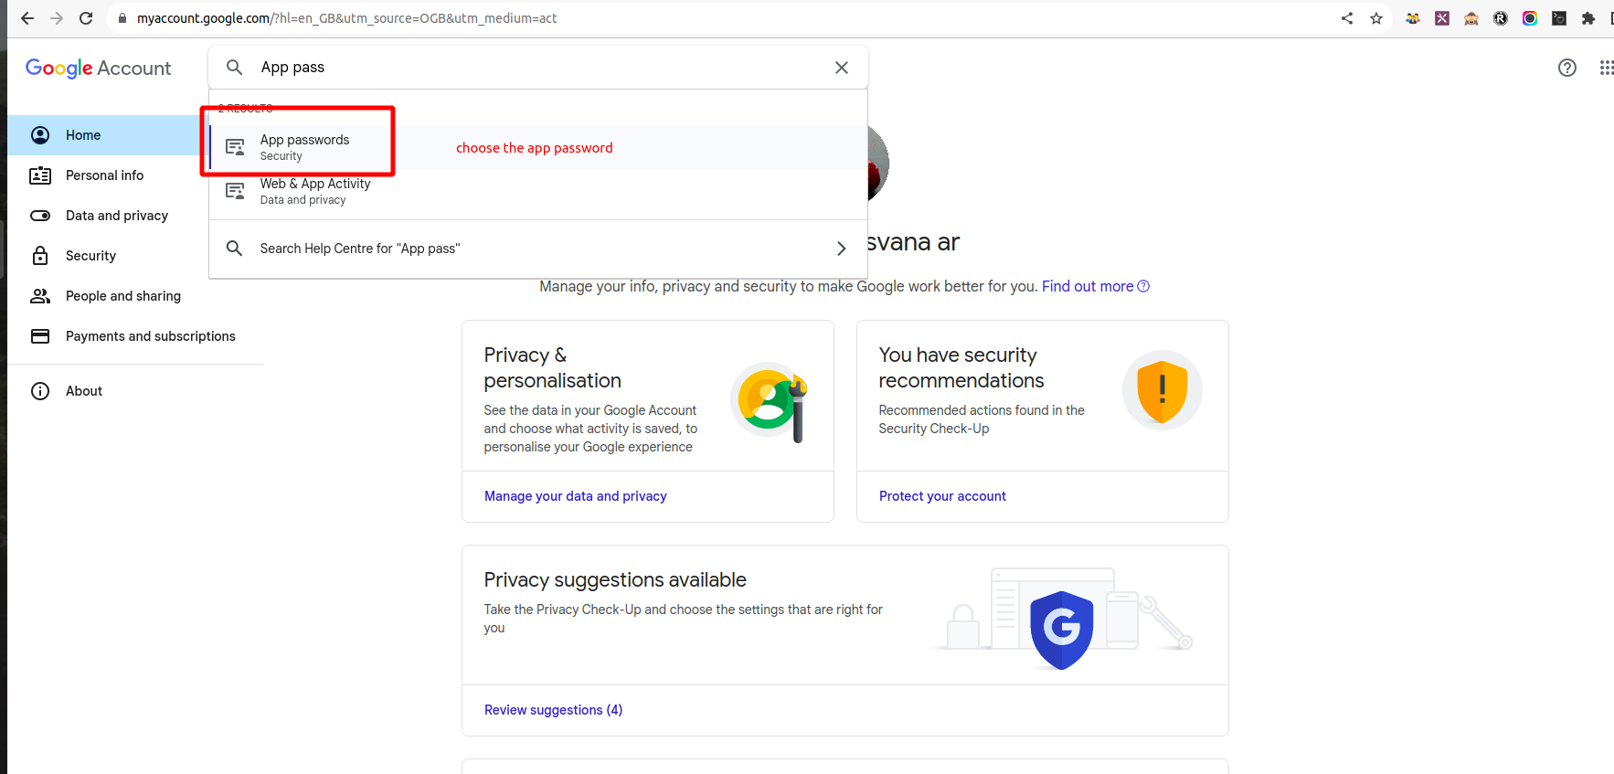Click the browser reload icon
This screenshot has width=1614, height=774.
tap(86, 18)
